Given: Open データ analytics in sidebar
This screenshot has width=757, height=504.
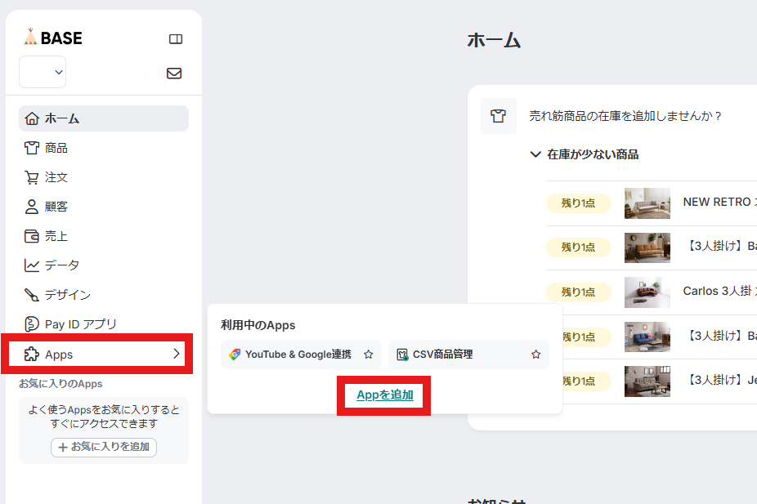Looking at the screenshot, I should coord(61,265).
